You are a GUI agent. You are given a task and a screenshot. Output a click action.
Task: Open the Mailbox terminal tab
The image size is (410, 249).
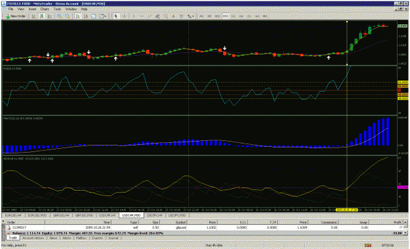(81, 239)
